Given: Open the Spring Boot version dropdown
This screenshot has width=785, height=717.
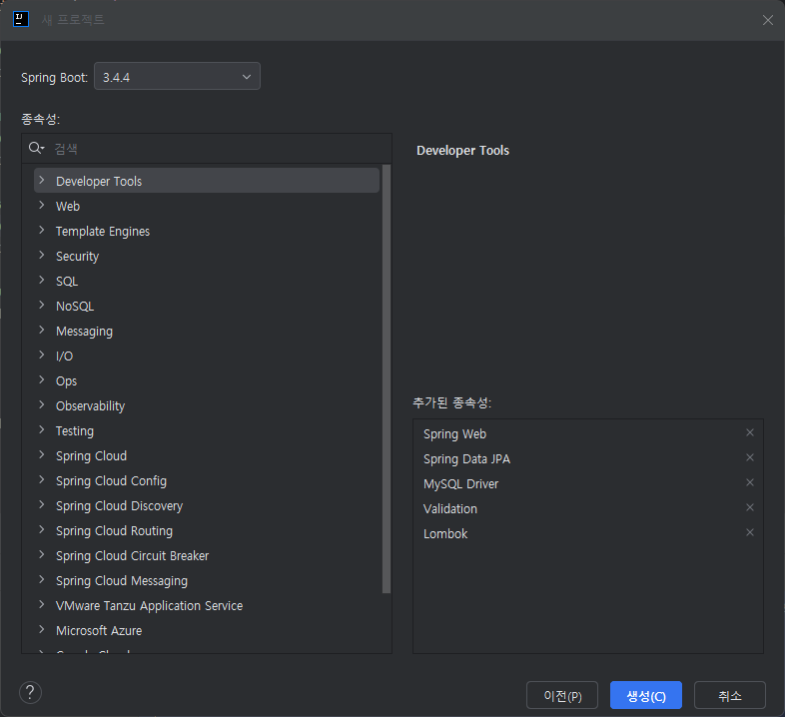Looking at the screenshot, I should [177, 77].
